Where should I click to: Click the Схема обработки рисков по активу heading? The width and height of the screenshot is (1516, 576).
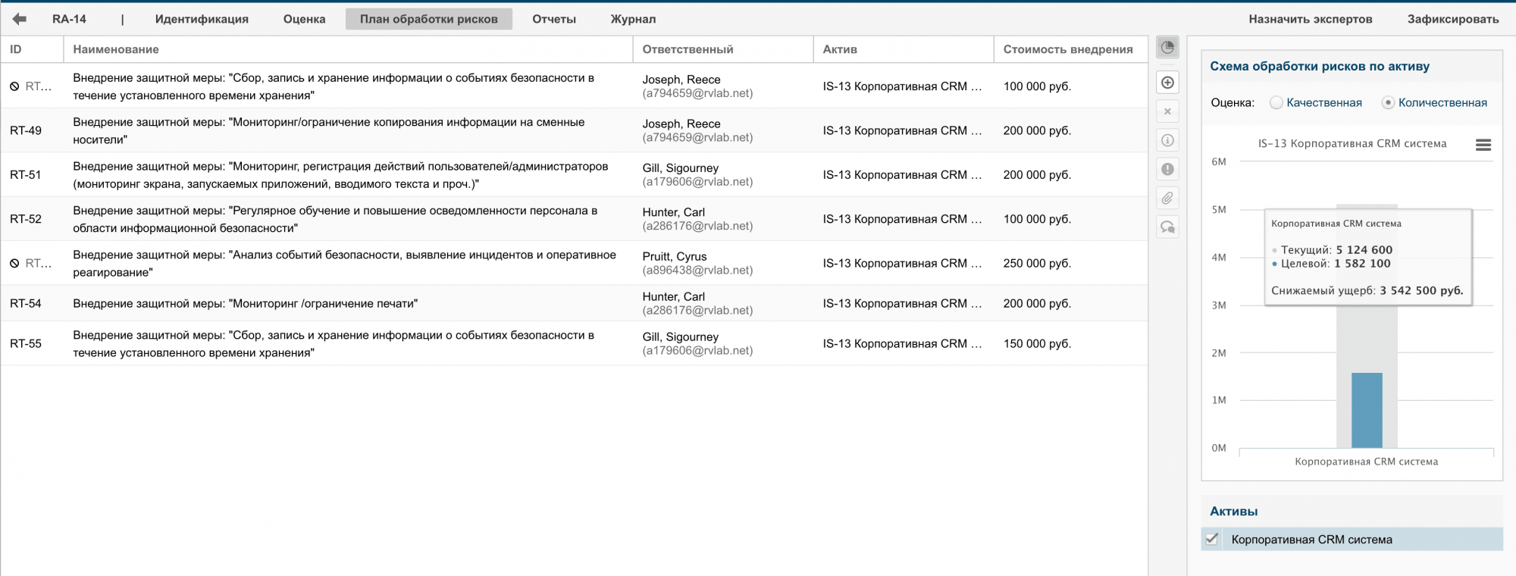tap(1320, 67)
